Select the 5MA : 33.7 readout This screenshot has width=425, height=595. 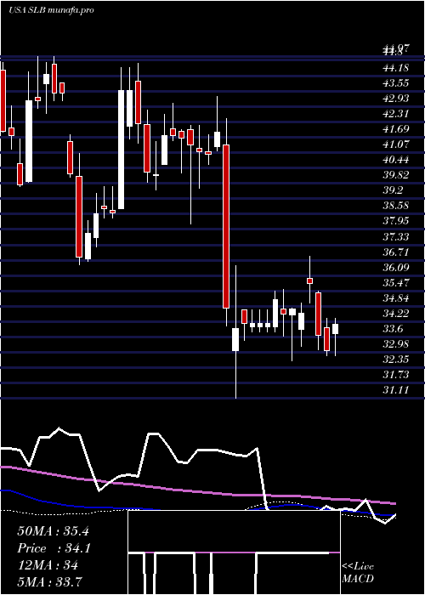(x=50, y=581)
